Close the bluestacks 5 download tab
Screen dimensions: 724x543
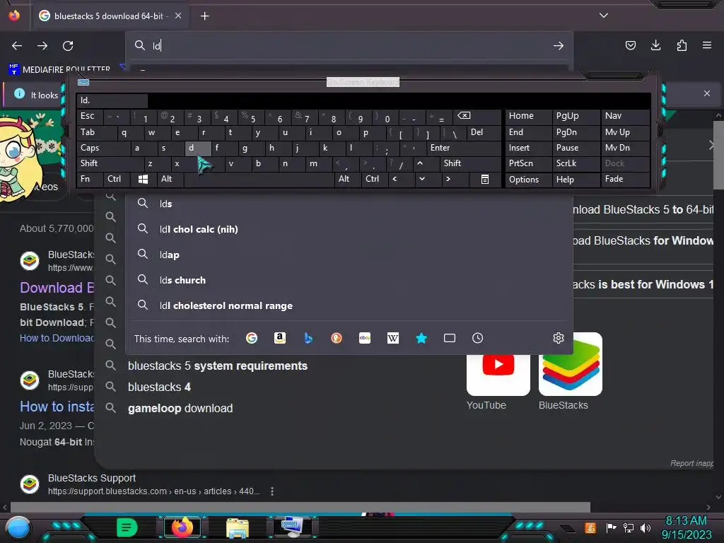click(178, 16)
